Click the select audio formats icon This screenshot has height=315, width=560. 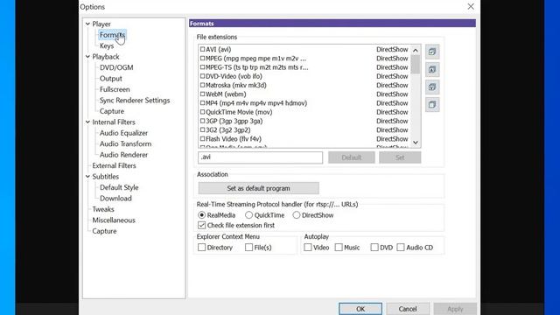pyautogui.click(x=432, y=69)
